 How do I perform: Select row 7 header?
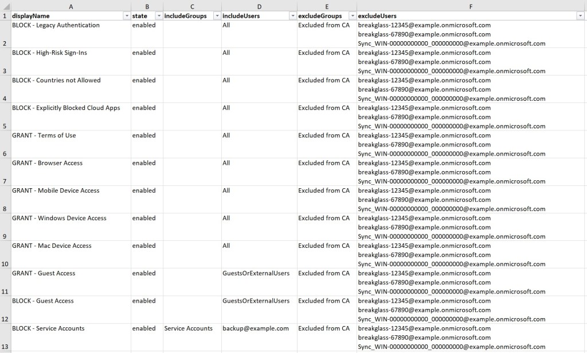pos(5,181)
